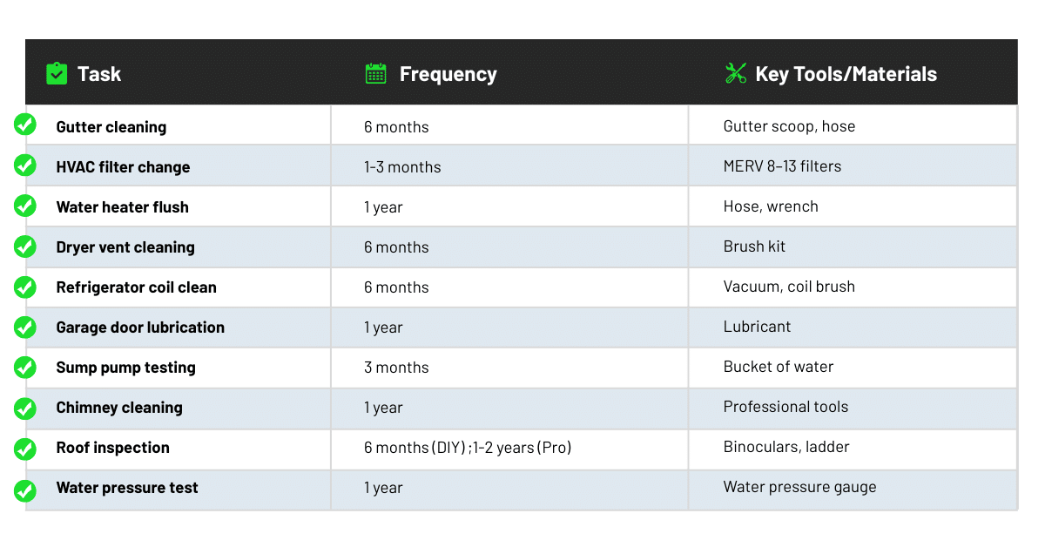This screenshot has width=1045, height=547.
Task: Click the green checkmark beside Water heater flush
Action: [x=25, y=206]
